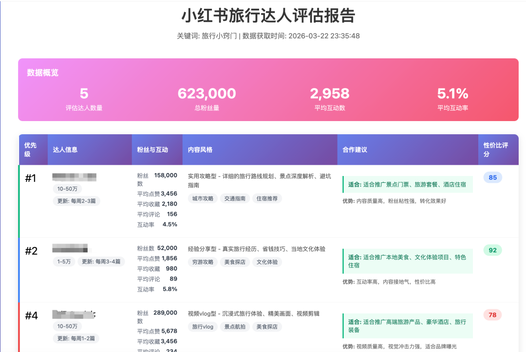Click the 623,000 总粉丝量 statistic
Viewport: 526px width, 352px height.
coord(207,98)
